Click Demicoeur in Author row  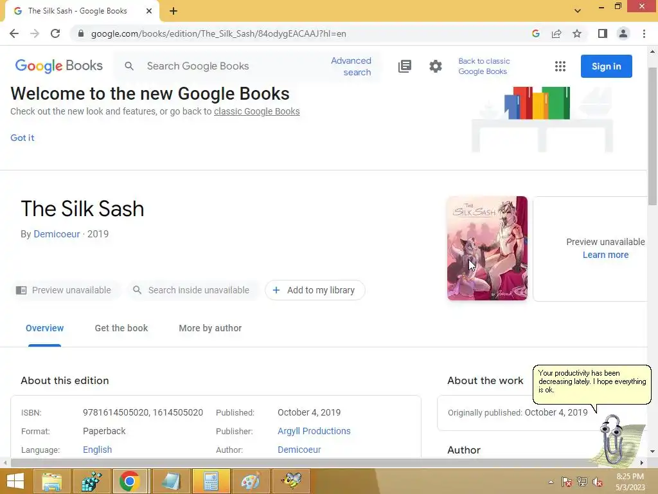(299, 450)
